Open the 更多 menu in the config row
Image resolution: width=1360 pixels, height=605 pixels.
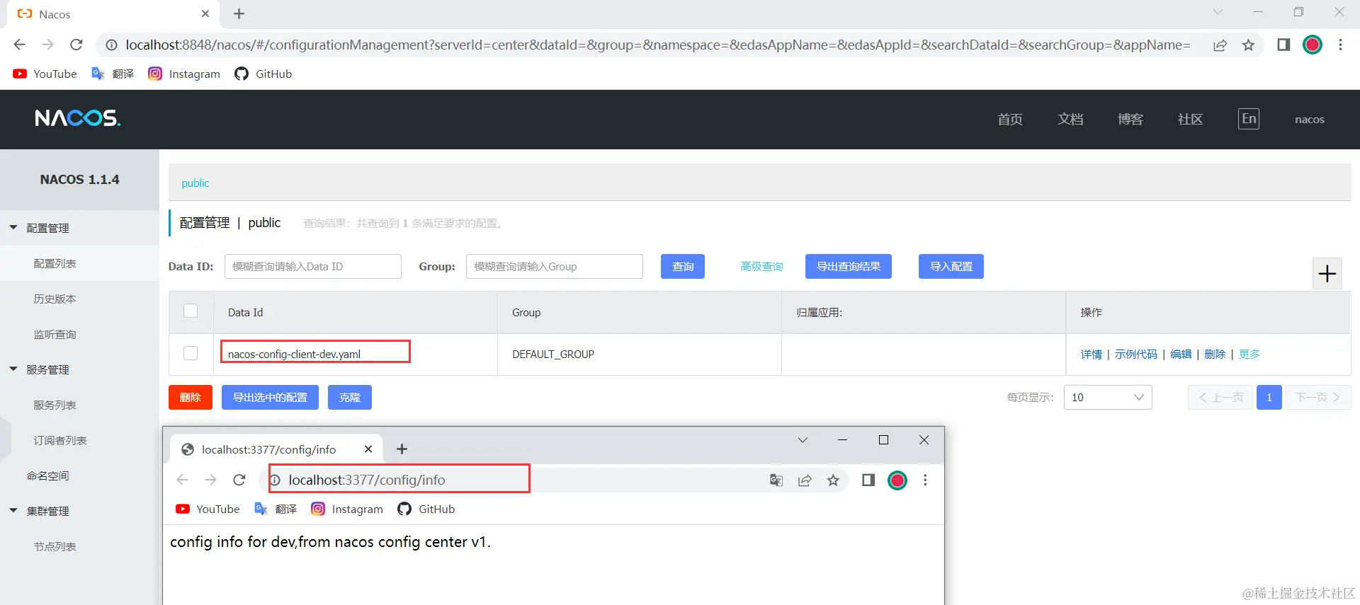pos(1249,355)
